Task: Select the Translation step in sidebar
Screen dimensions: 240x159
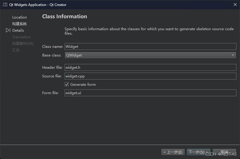Action: tap(22, 37)
